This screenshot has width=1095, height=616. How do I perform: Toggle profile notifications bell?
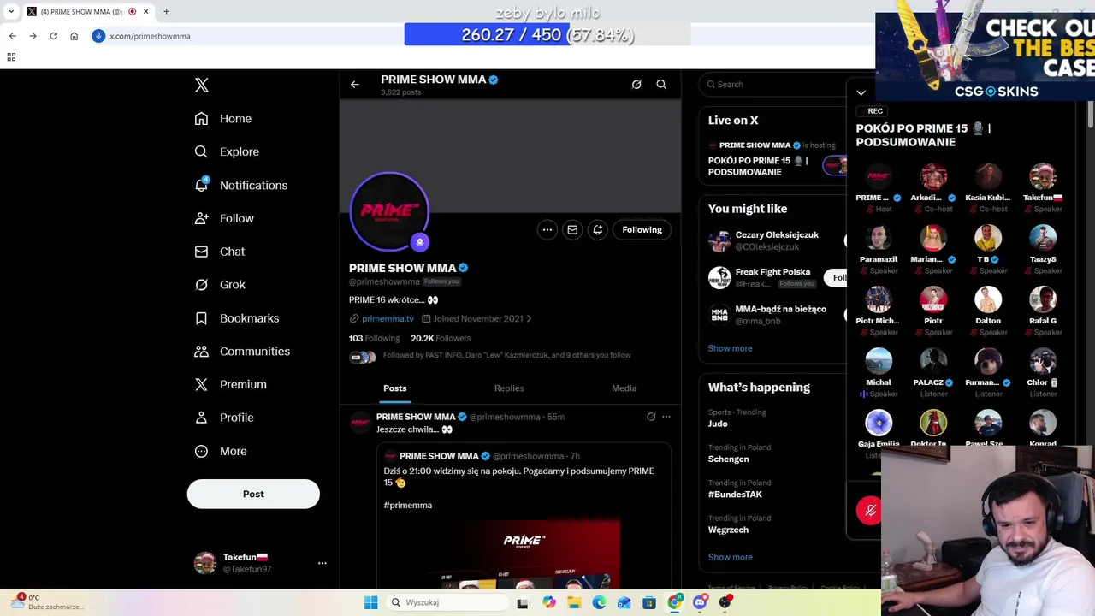coord(598,229)
